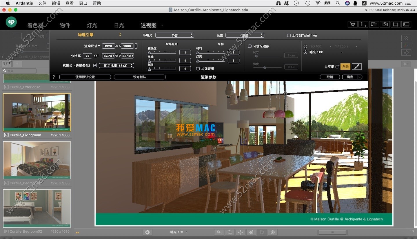The width and height of the screenshot is (417, 239).
Task: Open the dropdown arrow beside 确定 button
Action: point(360,77)
